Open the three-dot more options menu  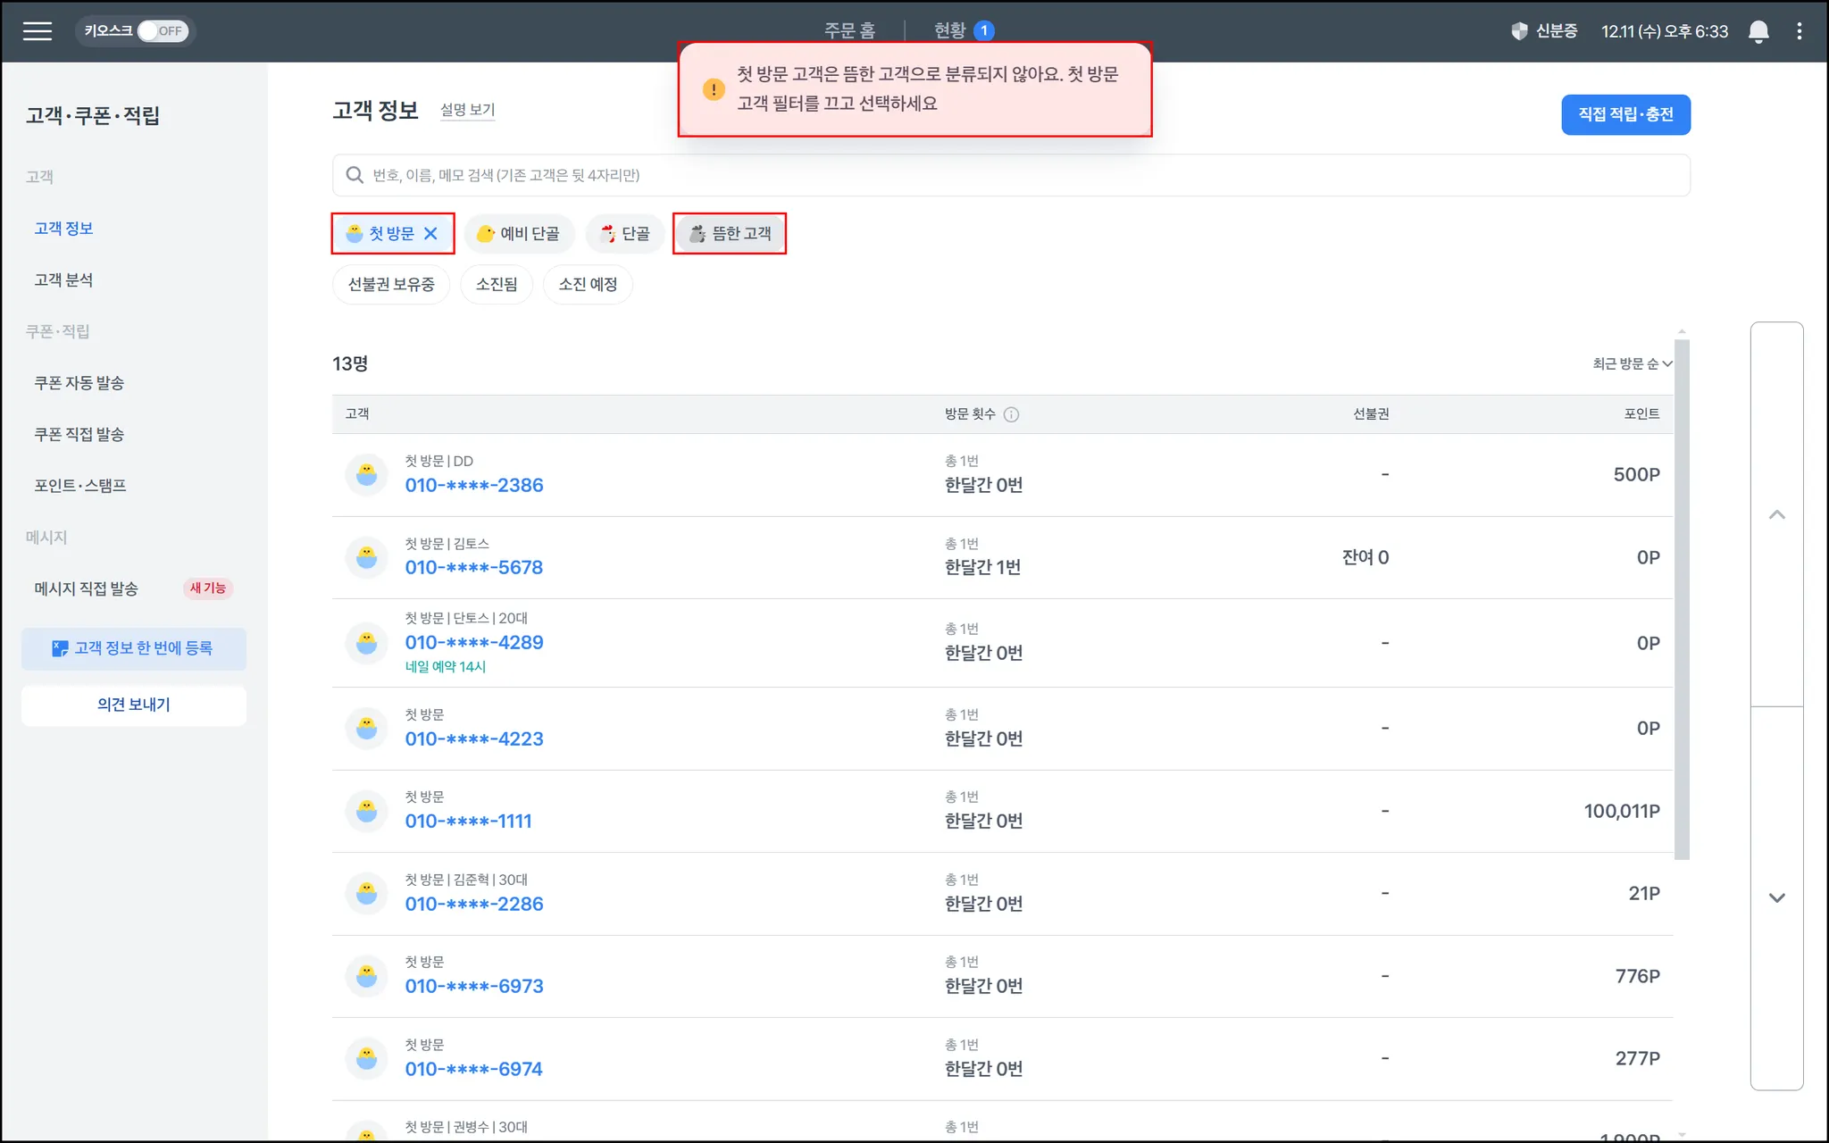(1799, 31)
